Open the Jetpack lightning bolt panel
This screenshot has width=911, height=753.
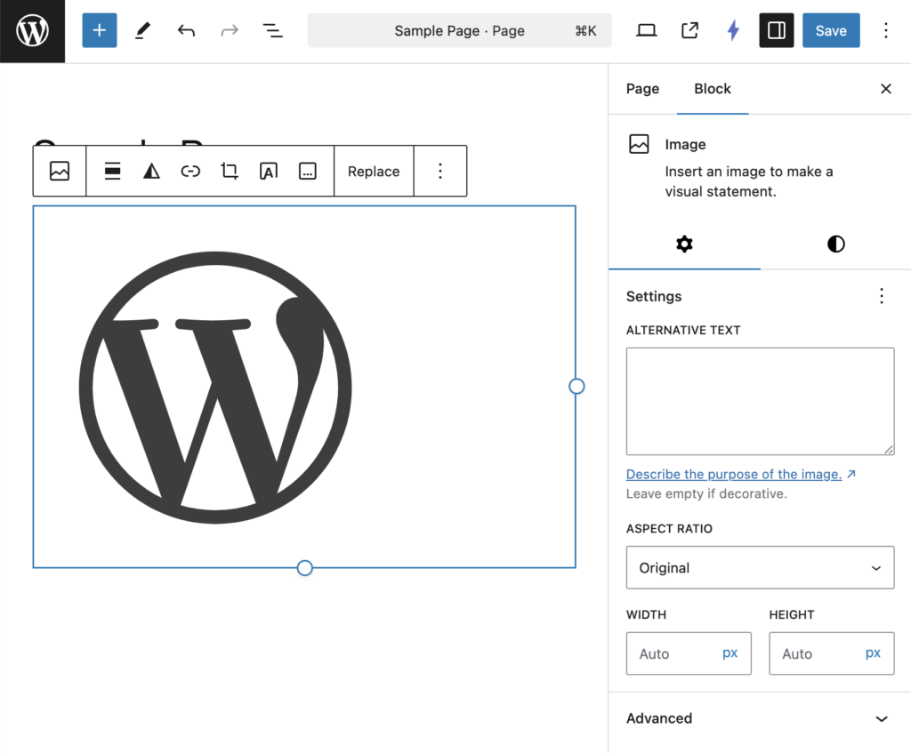(733, 30)
